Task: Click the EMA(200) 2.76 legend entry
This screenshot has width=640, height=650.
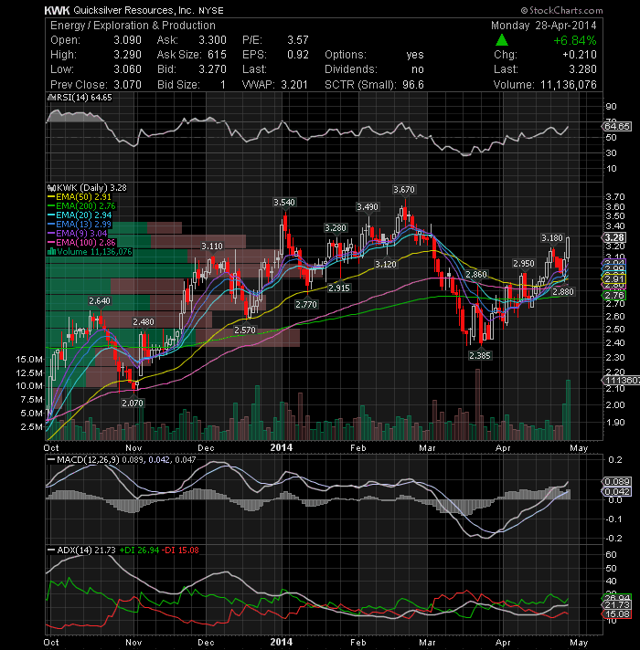Action: pos(81,206)
